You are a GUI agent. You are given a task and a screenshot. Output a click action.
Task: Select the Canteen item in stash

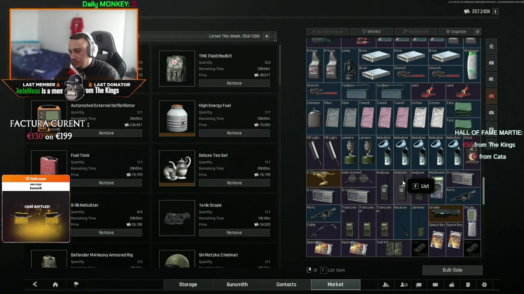point(315,117)
